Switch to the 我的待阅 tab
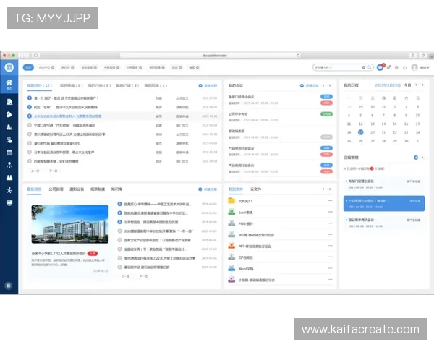The image size is (434, 347). [x=68, y=85]
